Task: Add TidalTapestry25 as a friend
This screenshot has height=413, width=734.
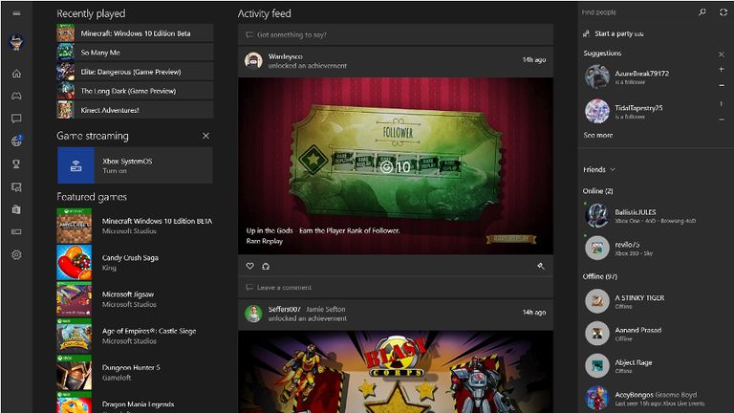Action: 722,103
